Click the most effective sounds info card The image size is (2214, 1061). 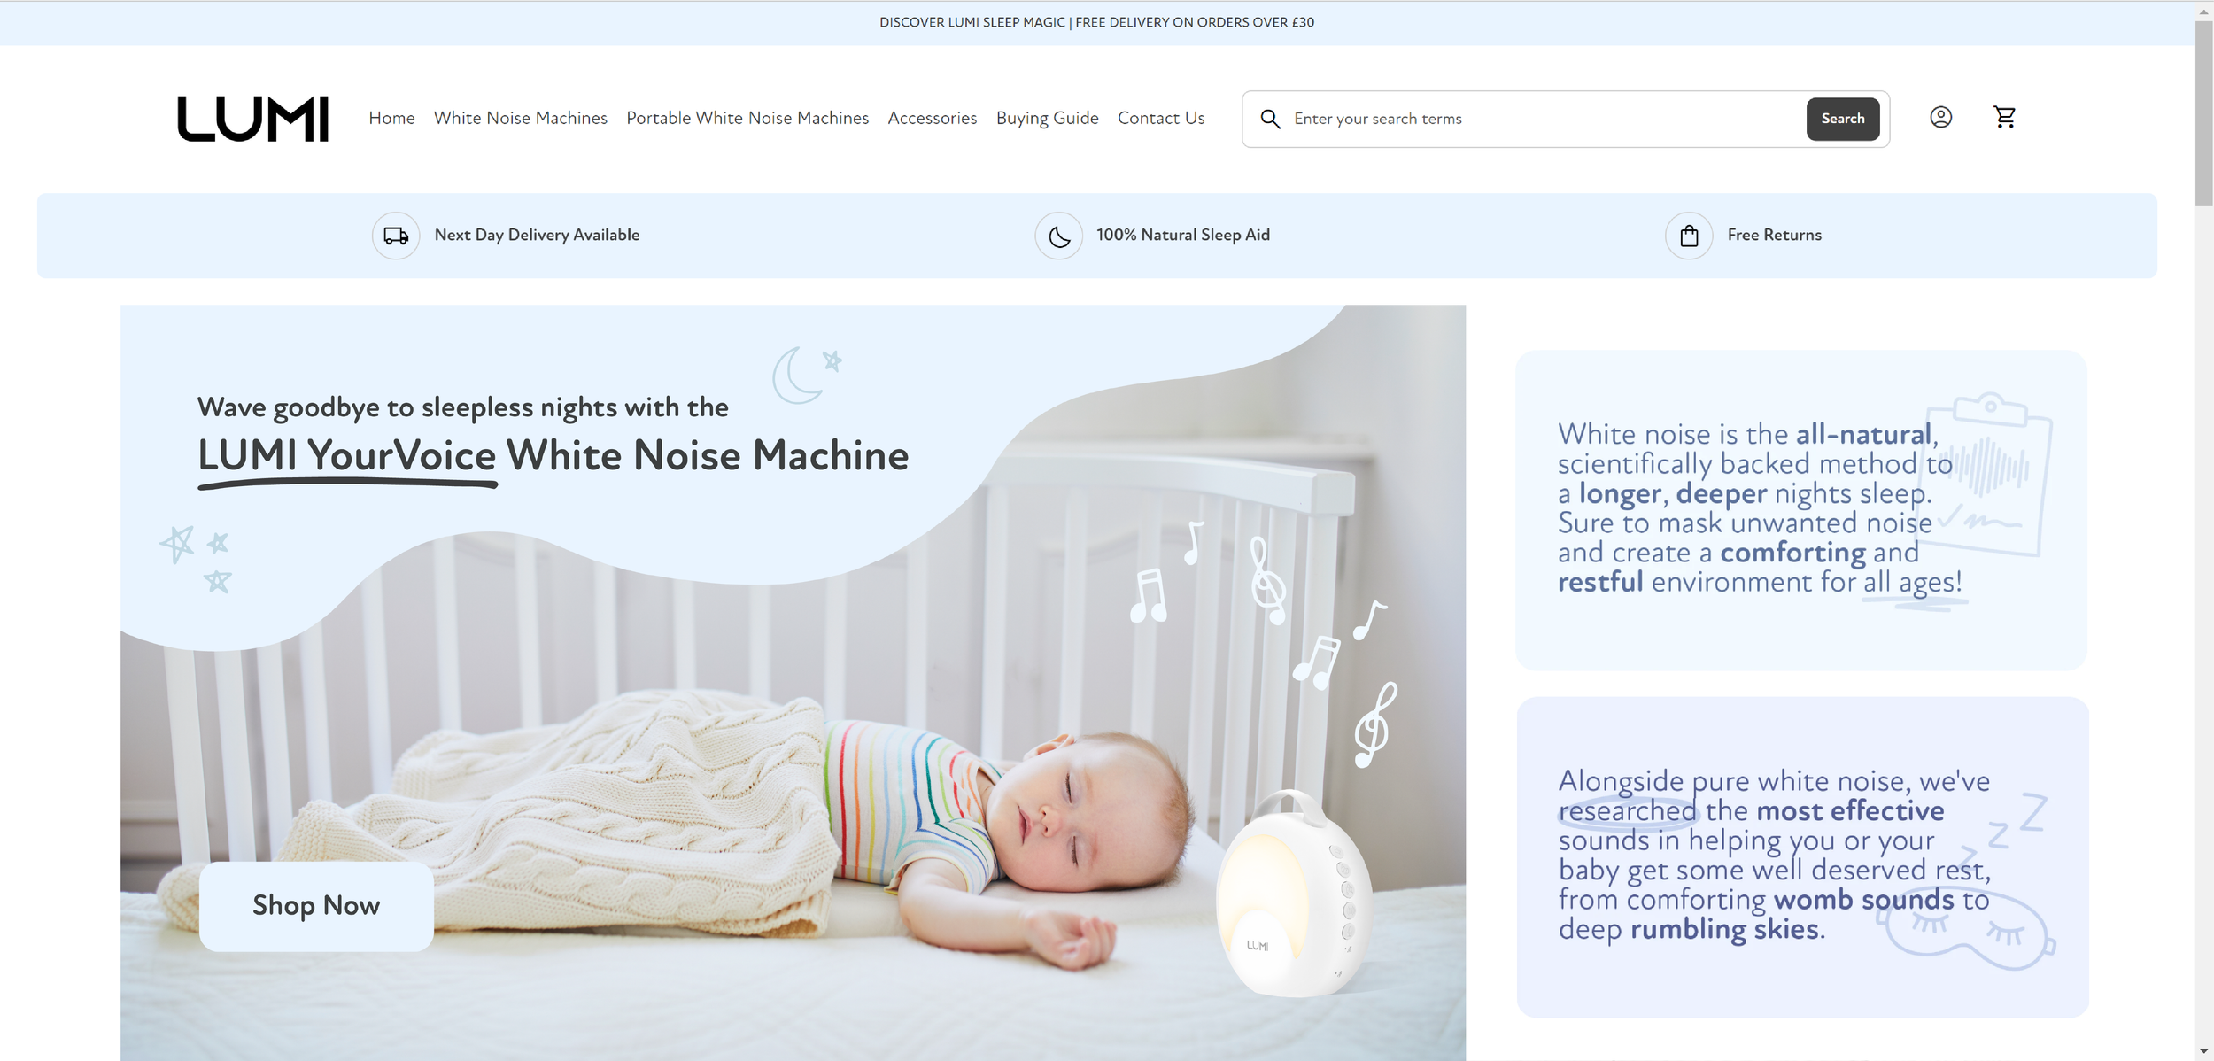coord(1801,857)
